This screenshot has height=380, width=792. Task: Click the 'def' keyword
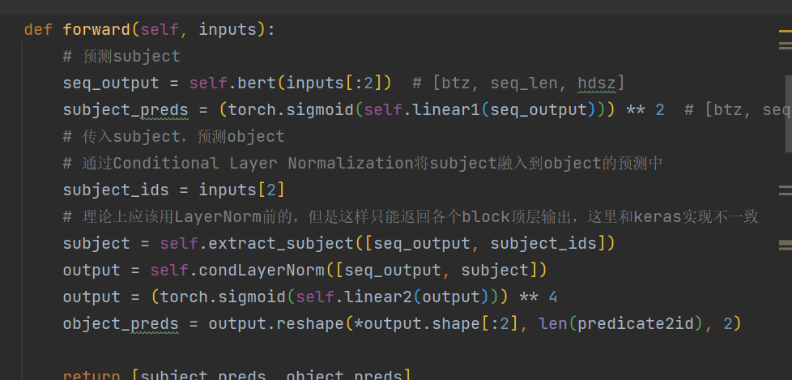pos(38,29)
